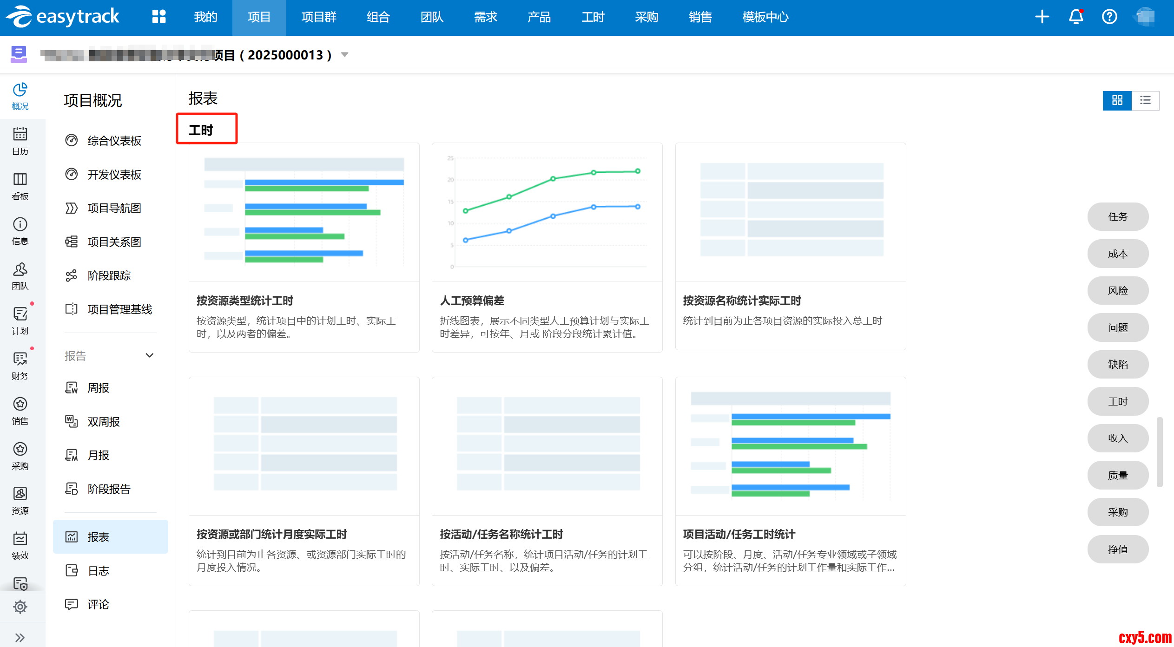Click the vertical page scrollbar

tap(1160, 452)
